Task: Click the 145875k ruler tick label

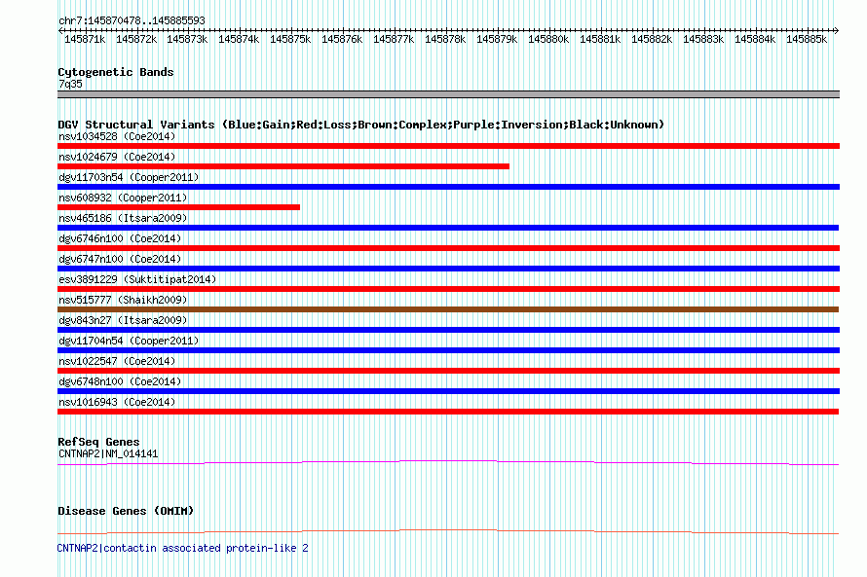Action: click(x=290, y=39)
